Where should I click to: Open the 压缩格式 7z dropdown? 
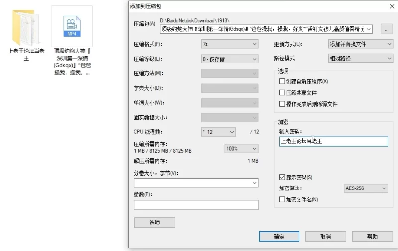pyautogui.click(x=230, y=44)
